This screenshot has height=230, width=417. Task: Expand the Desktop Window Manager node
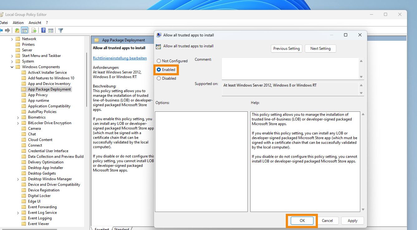(18, 179)
